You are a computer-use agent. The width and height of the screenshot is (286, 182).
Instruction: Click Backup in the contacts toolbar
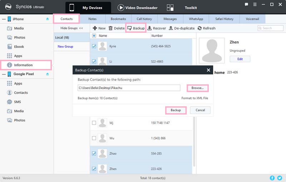tap(136, 28)
